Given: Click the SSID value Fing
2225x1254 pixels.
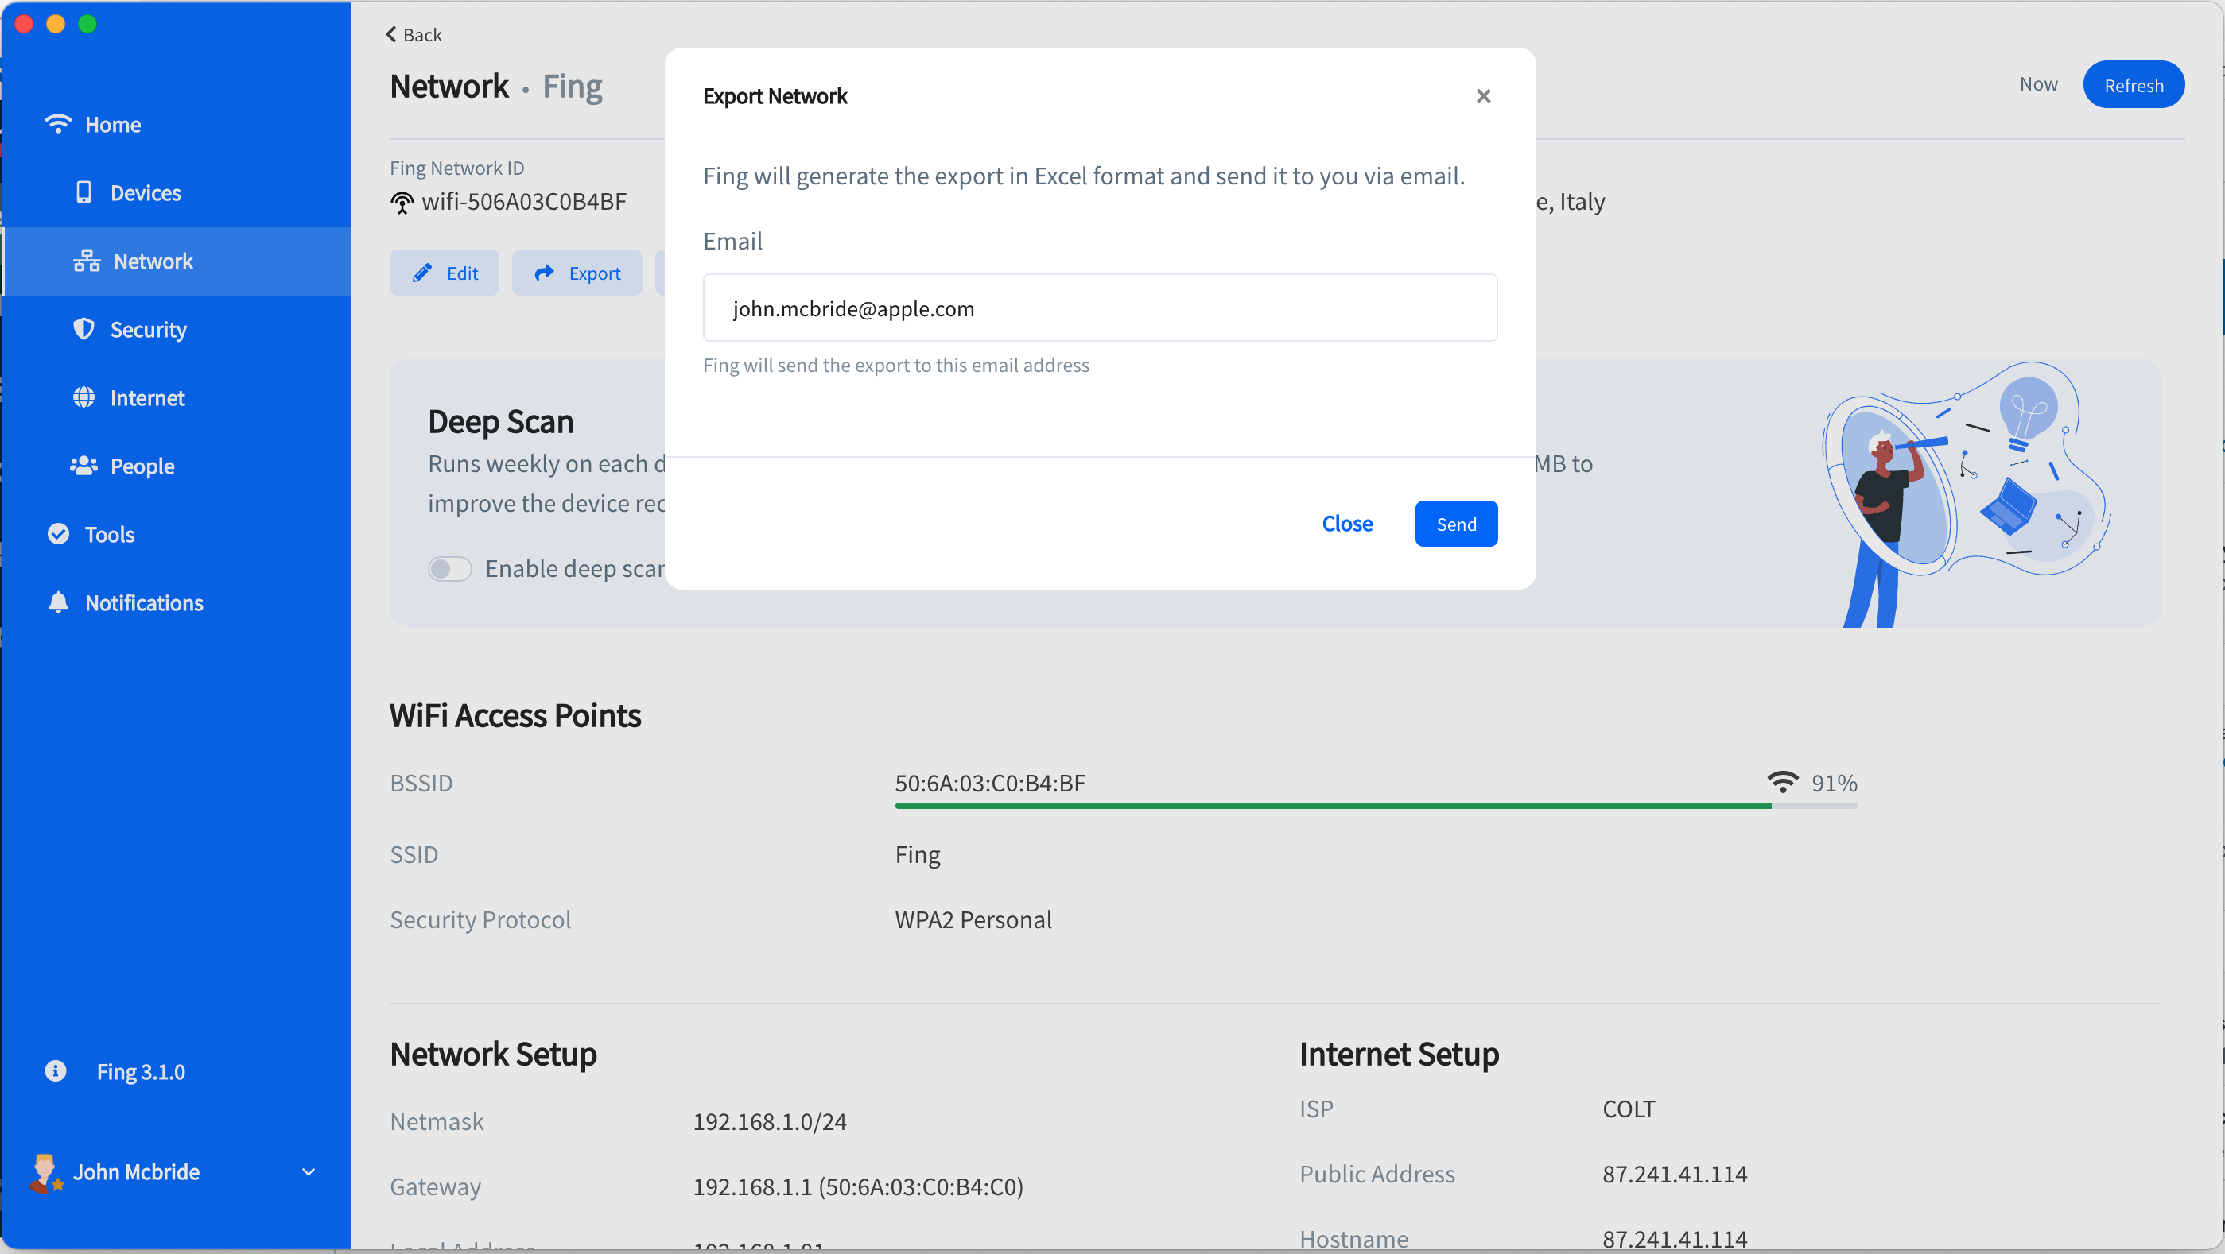Looking at the screenshot, I should [918, 854].
